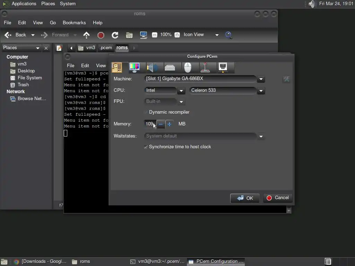Open Browse Network in the sidebar
The height and width of the screenshot is (266, 355).
[x=28, y=99]
